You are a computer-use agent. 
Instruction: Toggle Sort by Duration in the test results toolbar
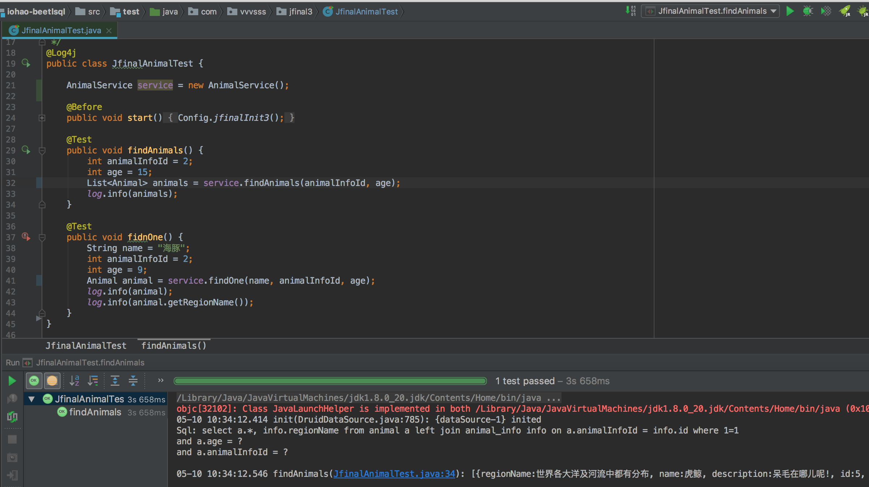tap(93, 381)
